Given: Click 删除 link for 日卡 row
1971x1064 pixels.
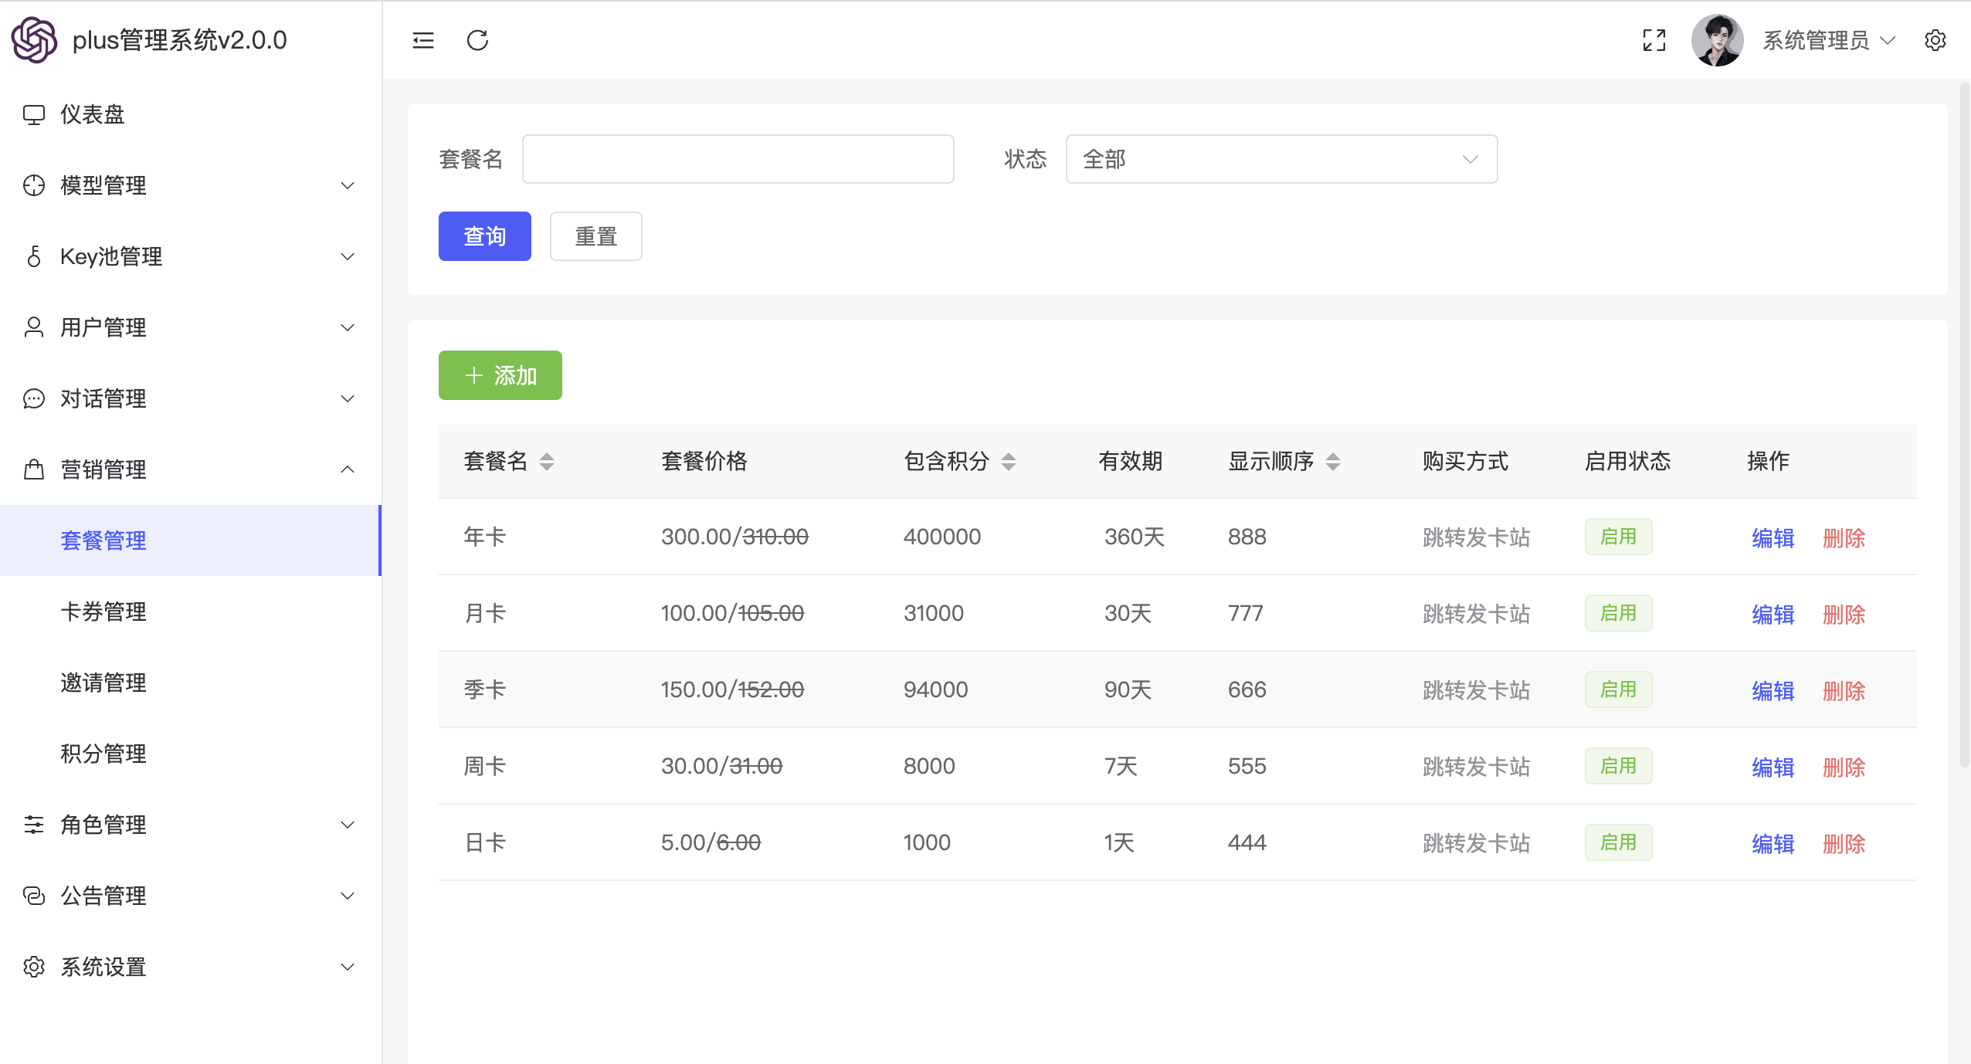Looking at the screenshot, I should pos(1844,843).
